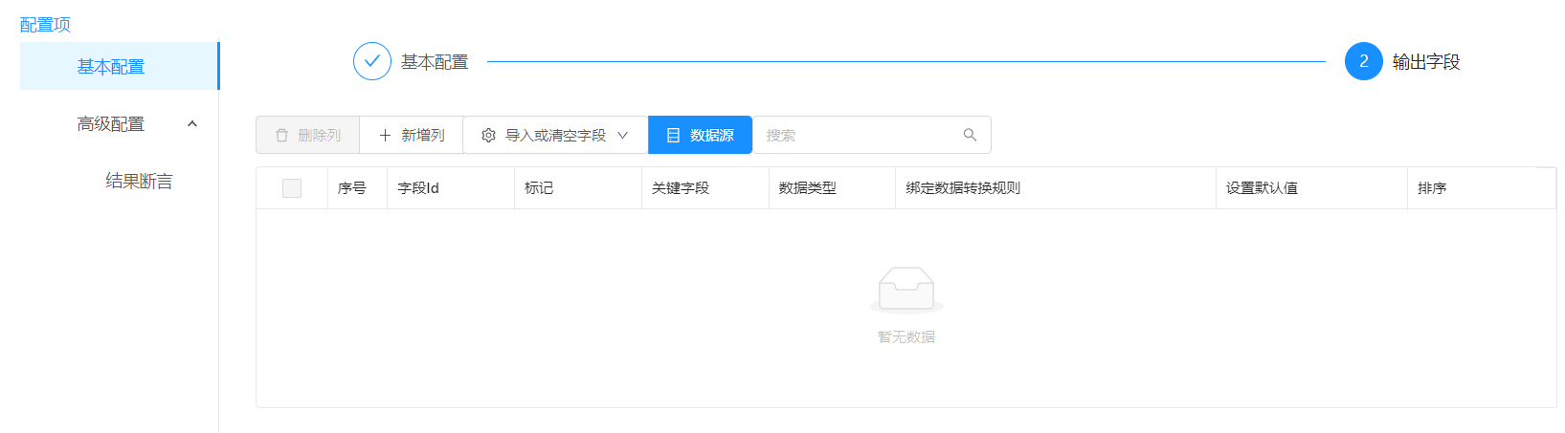Click the checkmark circle of step 基本配置
The image size is (1565, 433).
(x=371, y=61)
